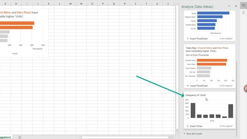Select column L header

click(x=59, y=3)
